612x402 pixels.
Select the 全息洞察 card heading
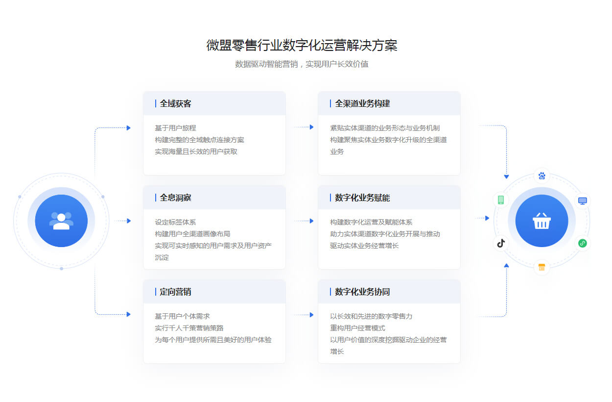[175, 198]
